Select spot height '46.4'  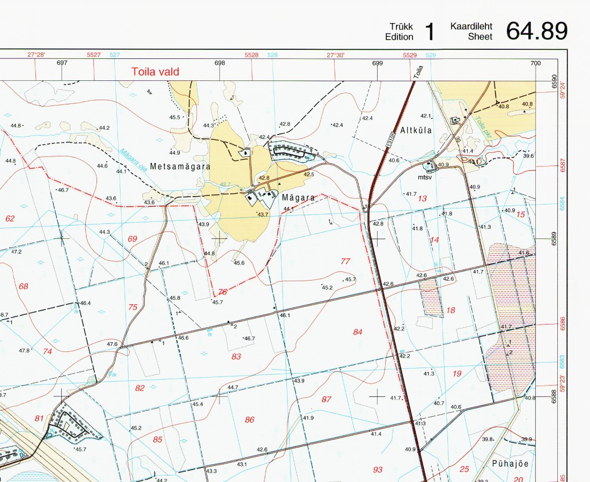pos(85,303)
